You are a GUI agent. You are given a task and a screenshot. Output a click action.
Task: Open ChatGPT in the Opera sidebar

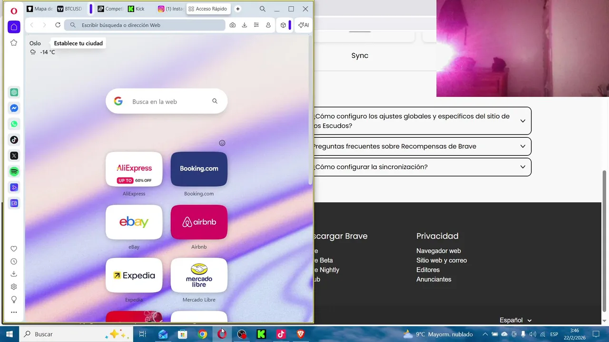14,93
